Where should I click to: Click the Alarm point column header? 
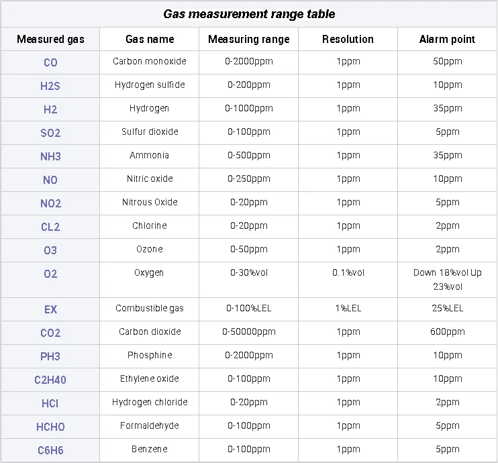[447, 39]
